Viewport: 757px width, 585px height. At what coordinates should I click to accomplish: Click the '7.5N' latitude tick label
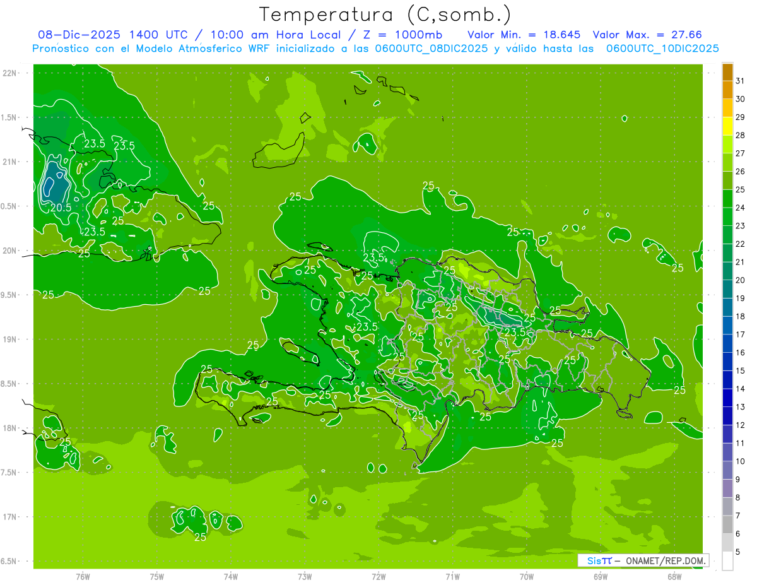tap(9, 473)
